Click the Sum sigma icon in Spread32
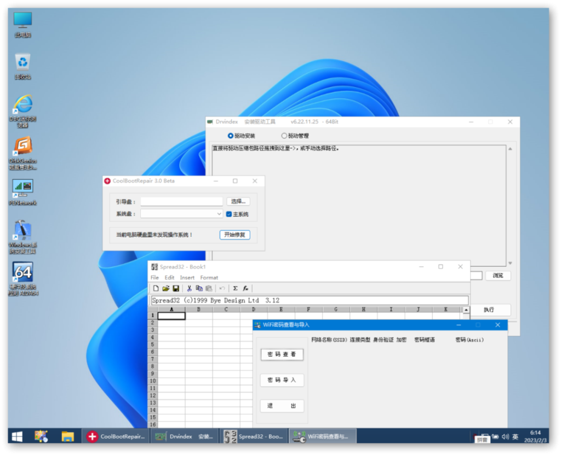This screenshot has width=561, height=455. coord(236,288)
